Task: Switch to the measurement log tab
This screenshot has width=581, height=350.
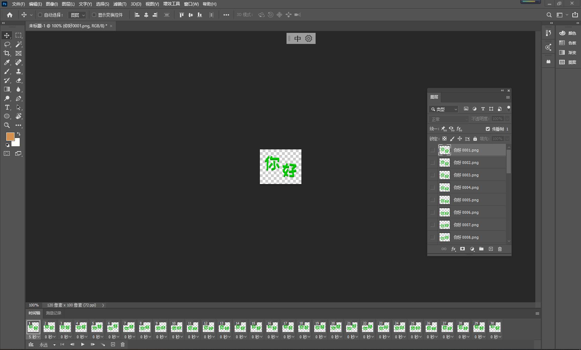Action: point(54,313)
